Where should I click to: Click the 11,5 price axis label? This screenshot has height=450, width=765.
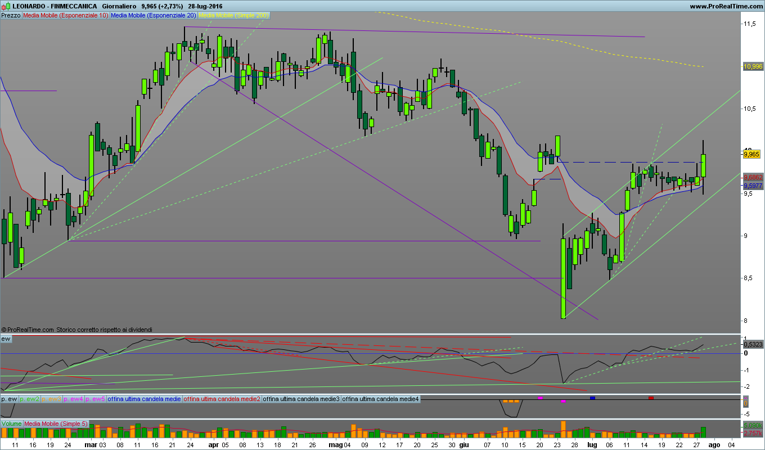tap(749, 24)
